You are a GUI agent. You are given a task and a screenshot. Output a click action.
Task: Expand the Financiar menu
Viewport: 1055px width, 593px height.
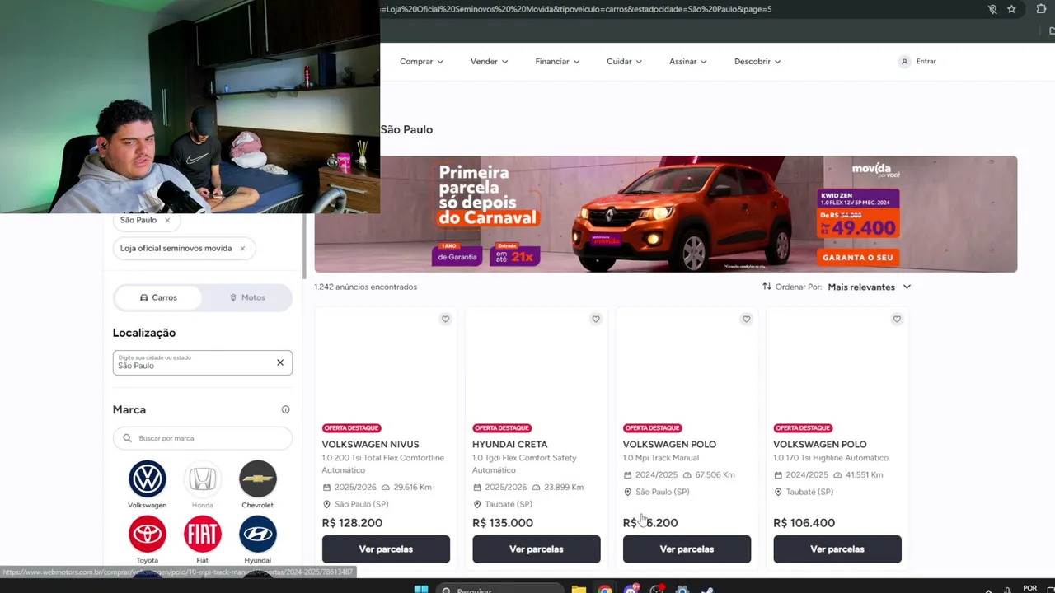point(557,61)
